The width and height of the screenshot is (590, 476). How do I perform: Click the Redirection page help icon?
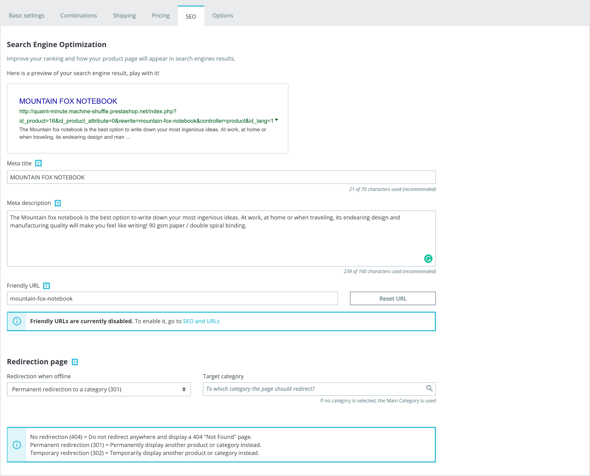pyautogui.click(x=75, y=362)
